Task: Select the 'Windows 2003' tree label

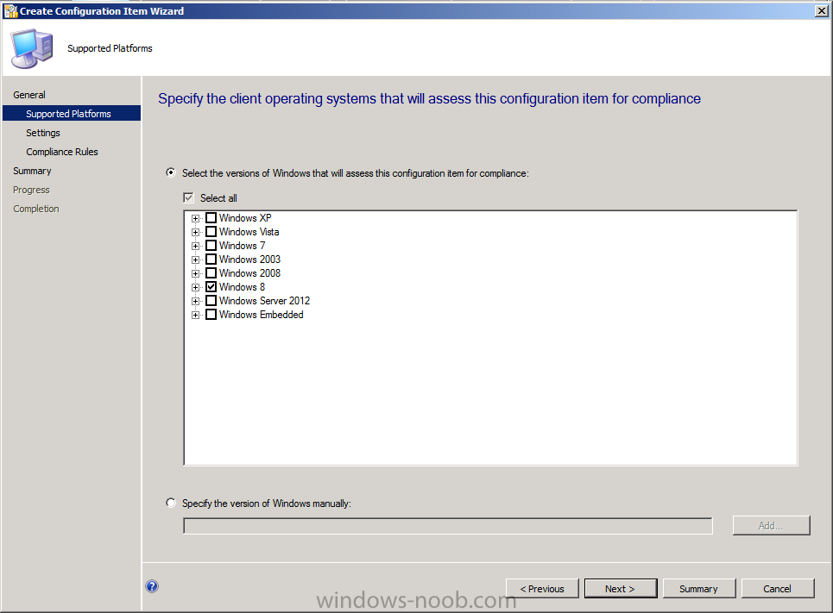Action: click(249, 259)
